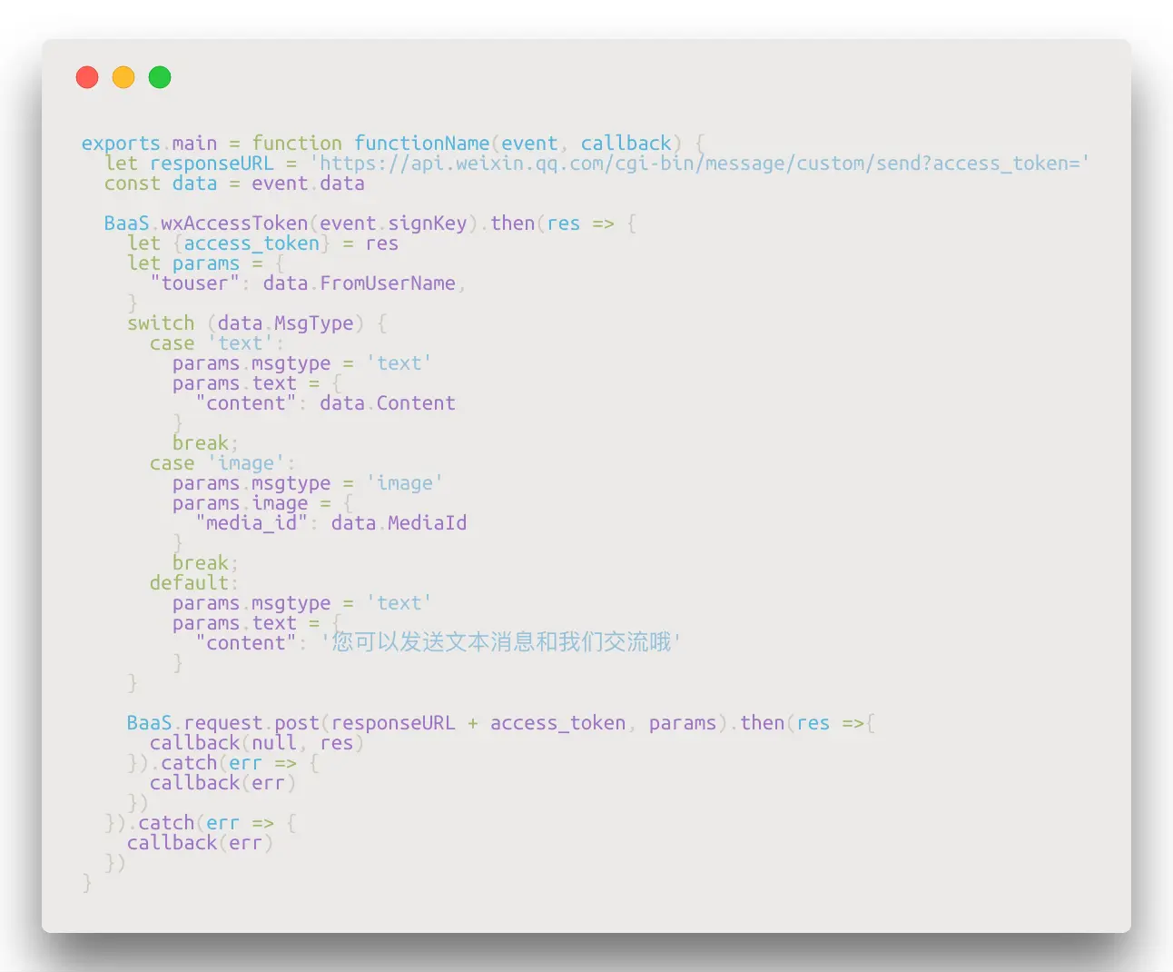The width and height of the screenshot is (1173, 972).
Task: Select the identifier "functionName"
Action: (422, 144)
